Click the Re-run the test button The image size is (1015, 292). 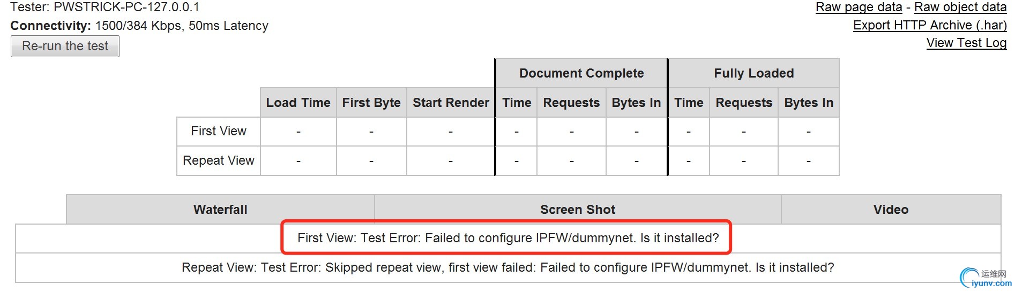coord(65,46)
